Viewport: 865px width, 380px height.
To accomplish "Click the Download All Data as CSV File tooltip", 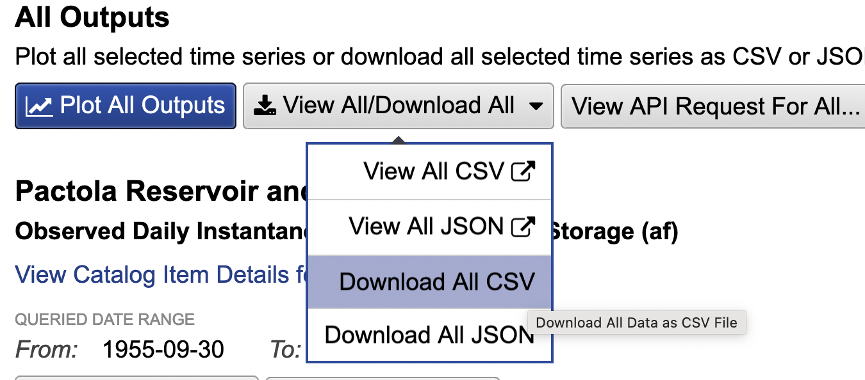I will coord(637,322).
